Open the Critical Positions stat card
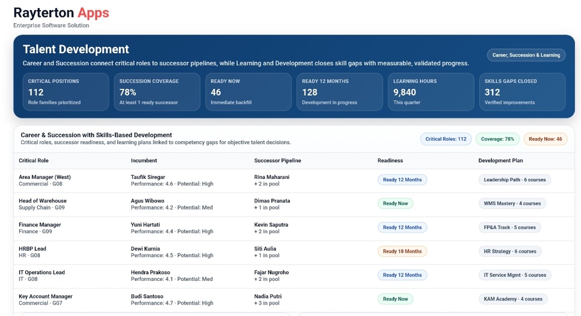This screenshot has width=581, height=316. [66, 92]
